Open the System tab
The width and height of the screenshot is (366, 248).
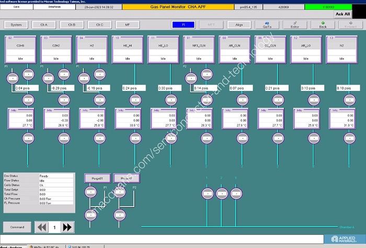pyautogui.click(x=16, y=25)
